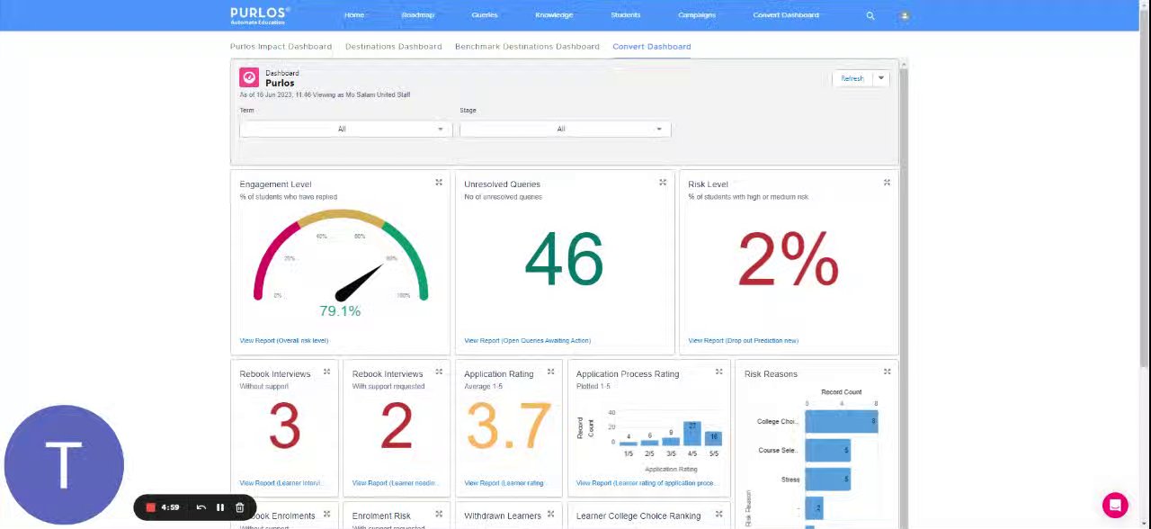
Task: Click the College Choice bar in Risk Reasons
Action: (x=842, y=421)
